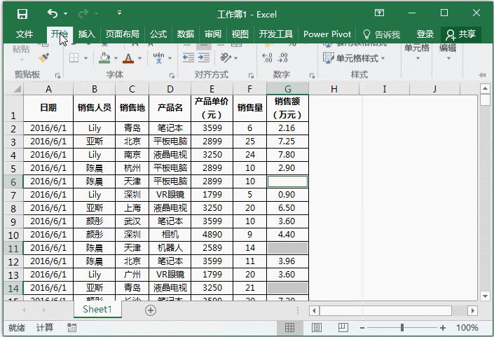Image resolution: width=494 pixels, height=337 pixels.
Task: Open the 单元格样式 cell styles dropdown
Action: pyautogui.click(x=354, y=58)
